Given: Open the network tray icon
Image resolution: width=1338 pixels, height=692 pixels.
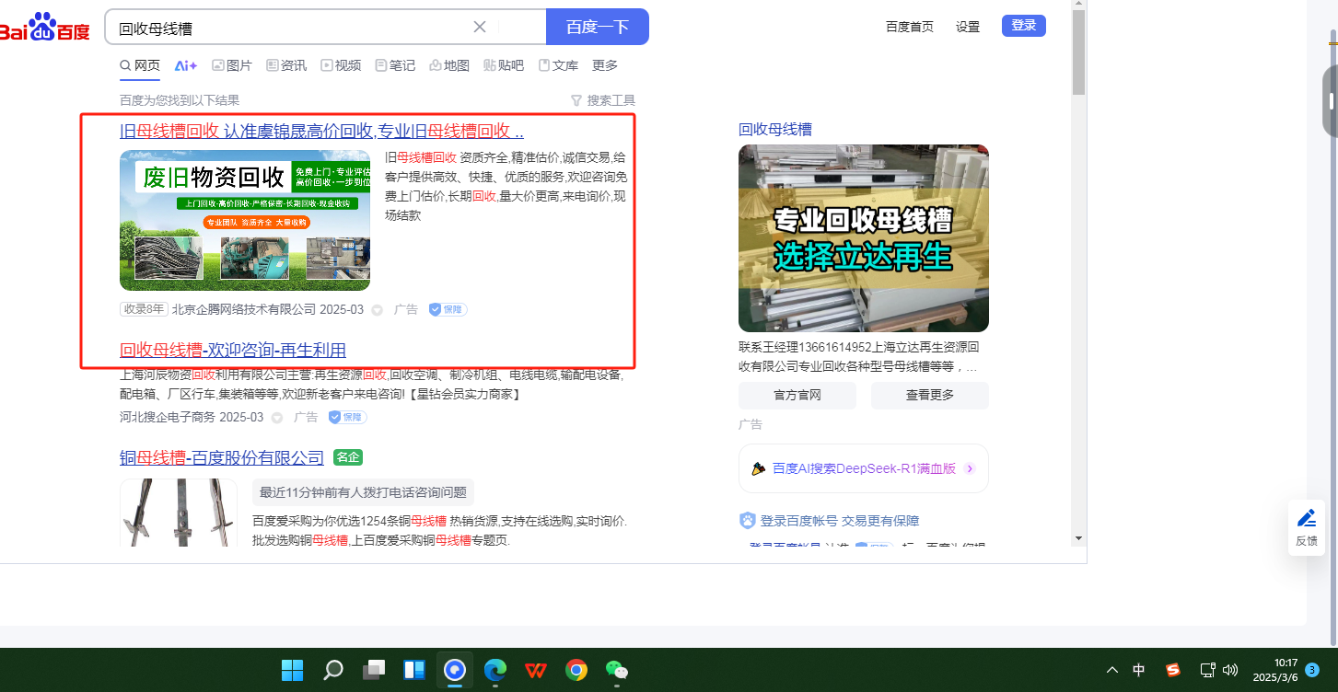Looking at the screenshot, I should click(1208, 670).
